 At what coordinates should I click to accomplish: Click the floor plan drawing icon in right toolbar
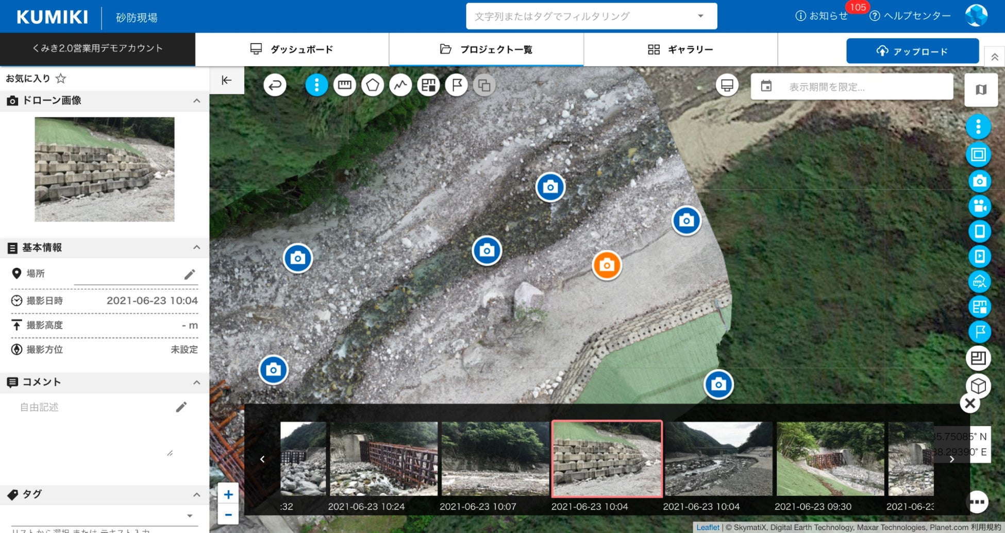978,358
